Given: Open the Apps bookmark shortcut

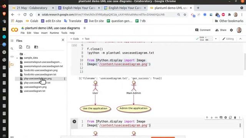Looking at the screenshot, I should tap(17, 21).
